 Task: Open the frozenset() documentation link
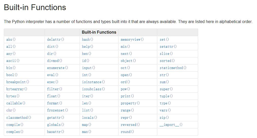(57, 110)
